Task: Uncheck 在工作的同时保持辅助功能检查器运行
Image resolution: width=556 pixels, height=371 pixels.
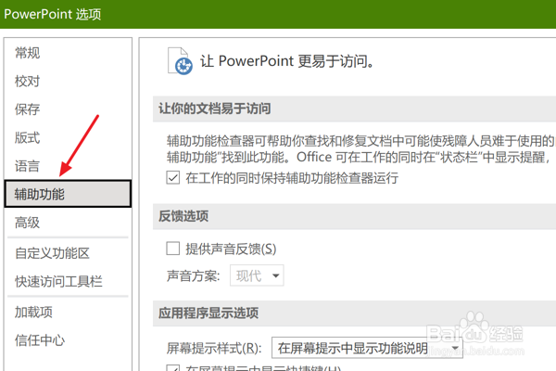Action: (173, 177)
